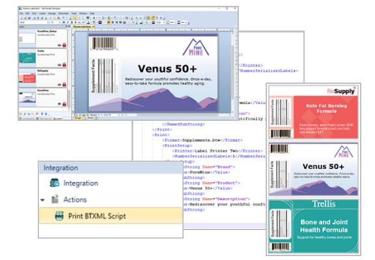This screenshot has height=260, width=375.
Task: Toggle the lock on PureMine layer
Action: pyautogui.click(x=64, y=104)
